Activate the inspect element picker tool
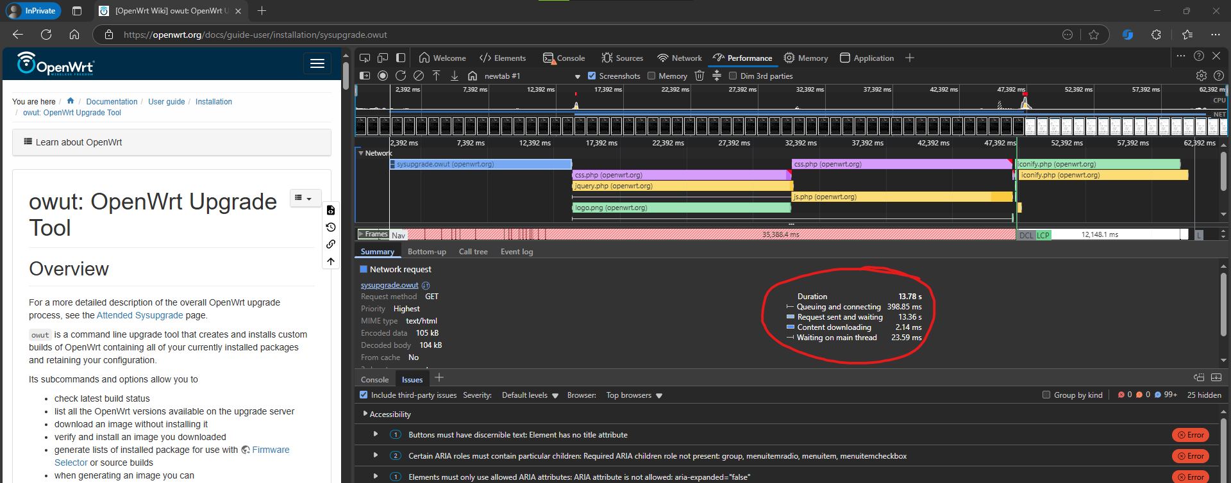 pos(364,58)
